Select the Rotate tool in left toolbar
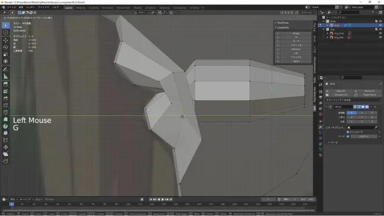 click(6, 47)
